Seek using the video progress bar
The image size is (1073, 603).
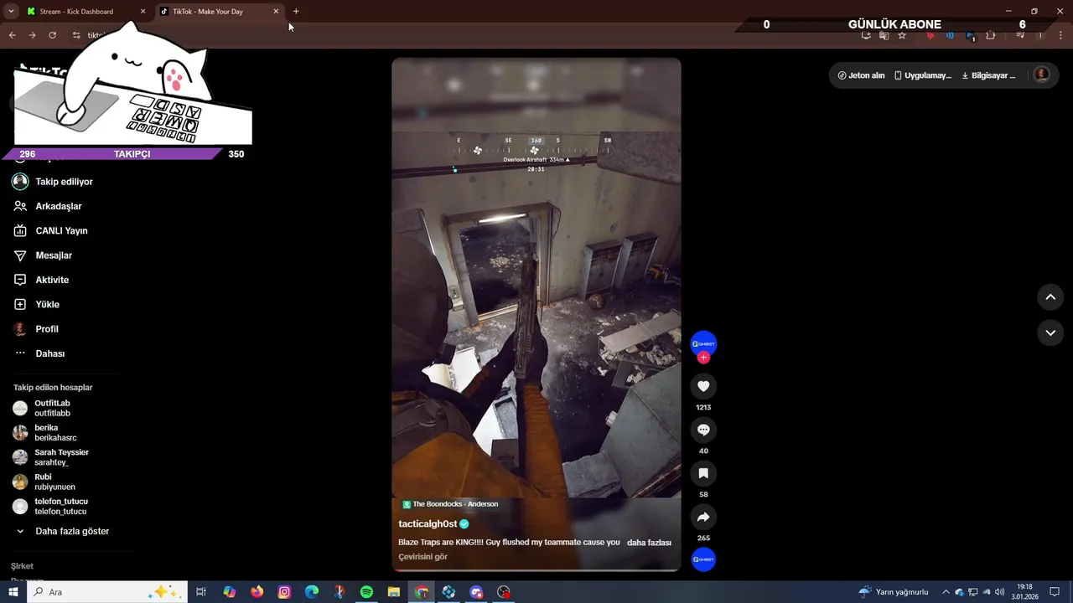tap(536, 570)
